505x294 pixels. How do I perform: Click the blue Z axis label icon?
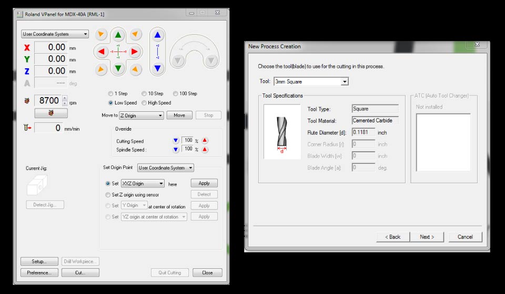pyautogui.click(x=27, y=71)
